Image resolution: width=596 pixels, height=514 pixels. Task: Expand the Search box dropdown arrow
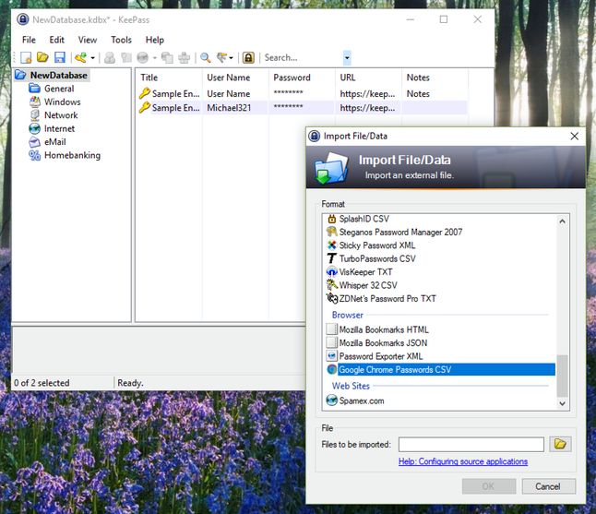(x=347, y=58)
